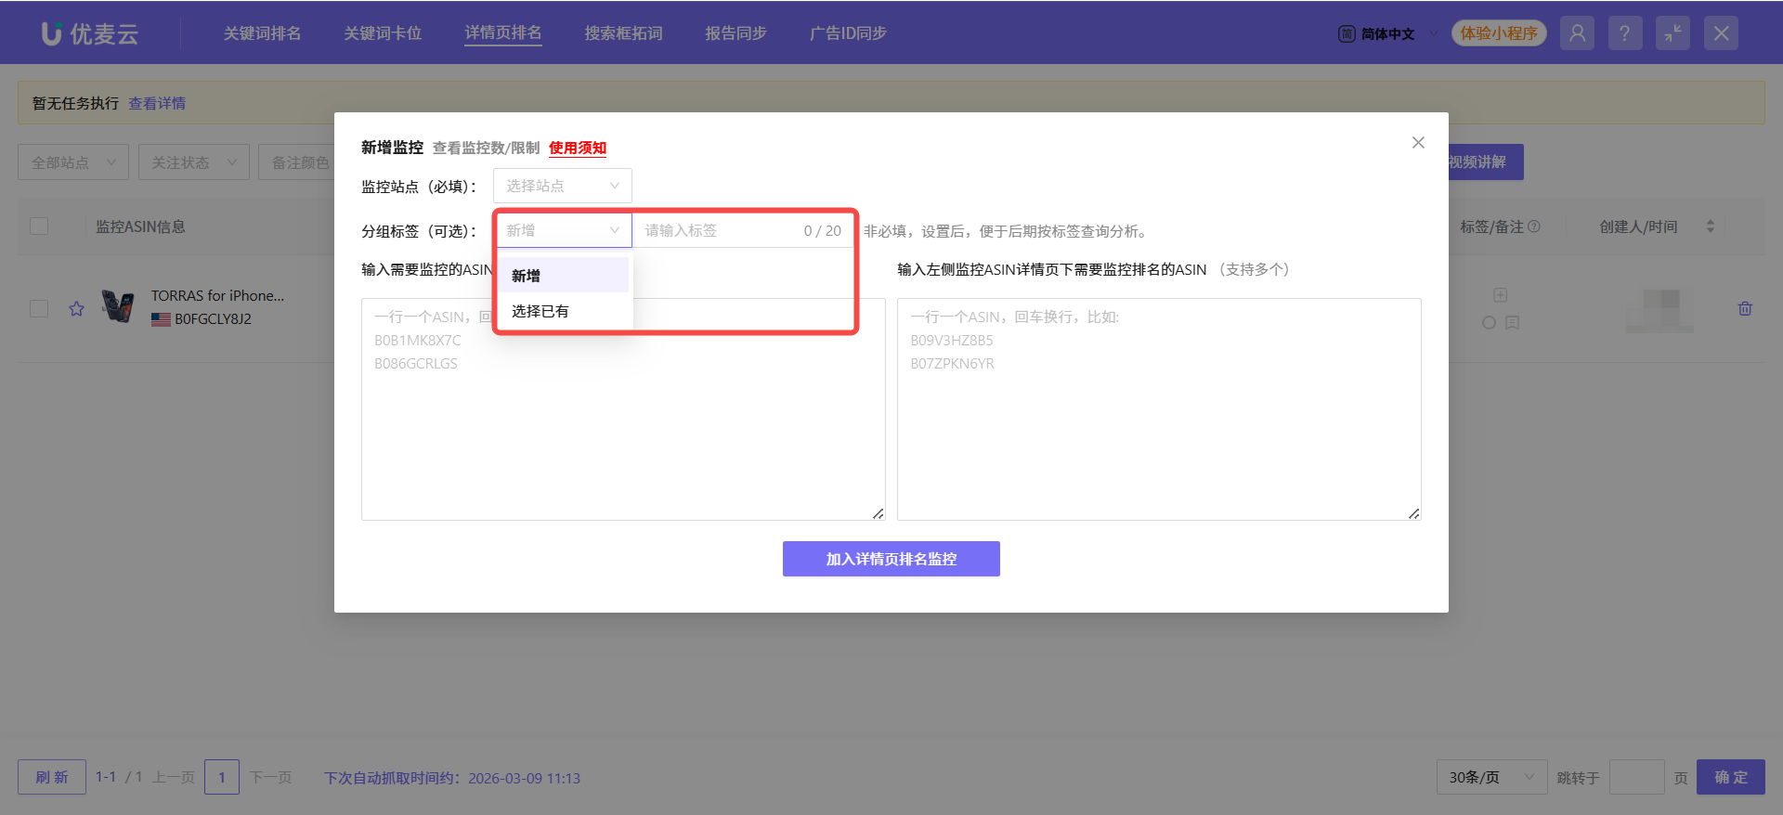Open the 全部站点 filter dropdown
The width and height of the screenshot is (1783, 815).
point(73,162)
